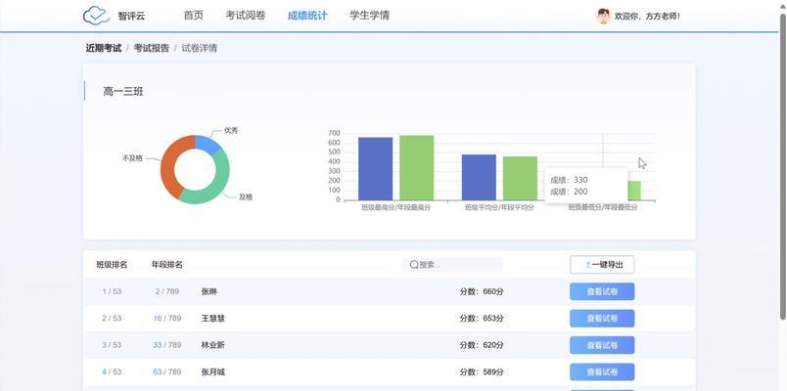Click the student name 王慧慧
This screenshot has height=391, width=787.
coord(212,319)
